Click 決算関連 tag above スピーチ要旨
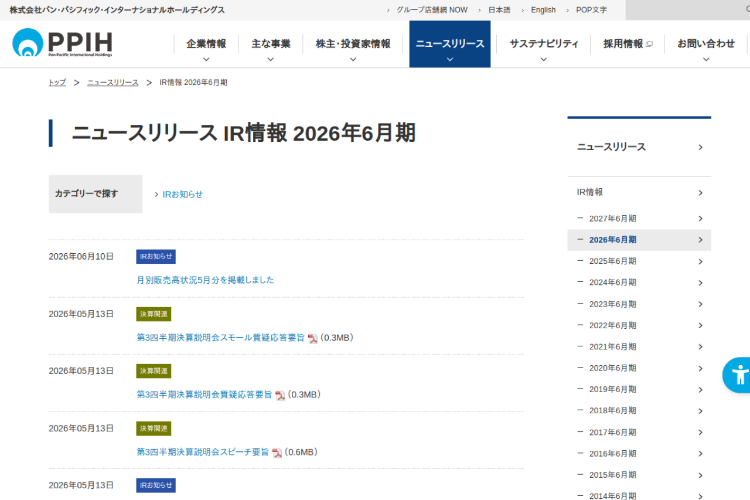Screen dimensions: 750x500 154,428
